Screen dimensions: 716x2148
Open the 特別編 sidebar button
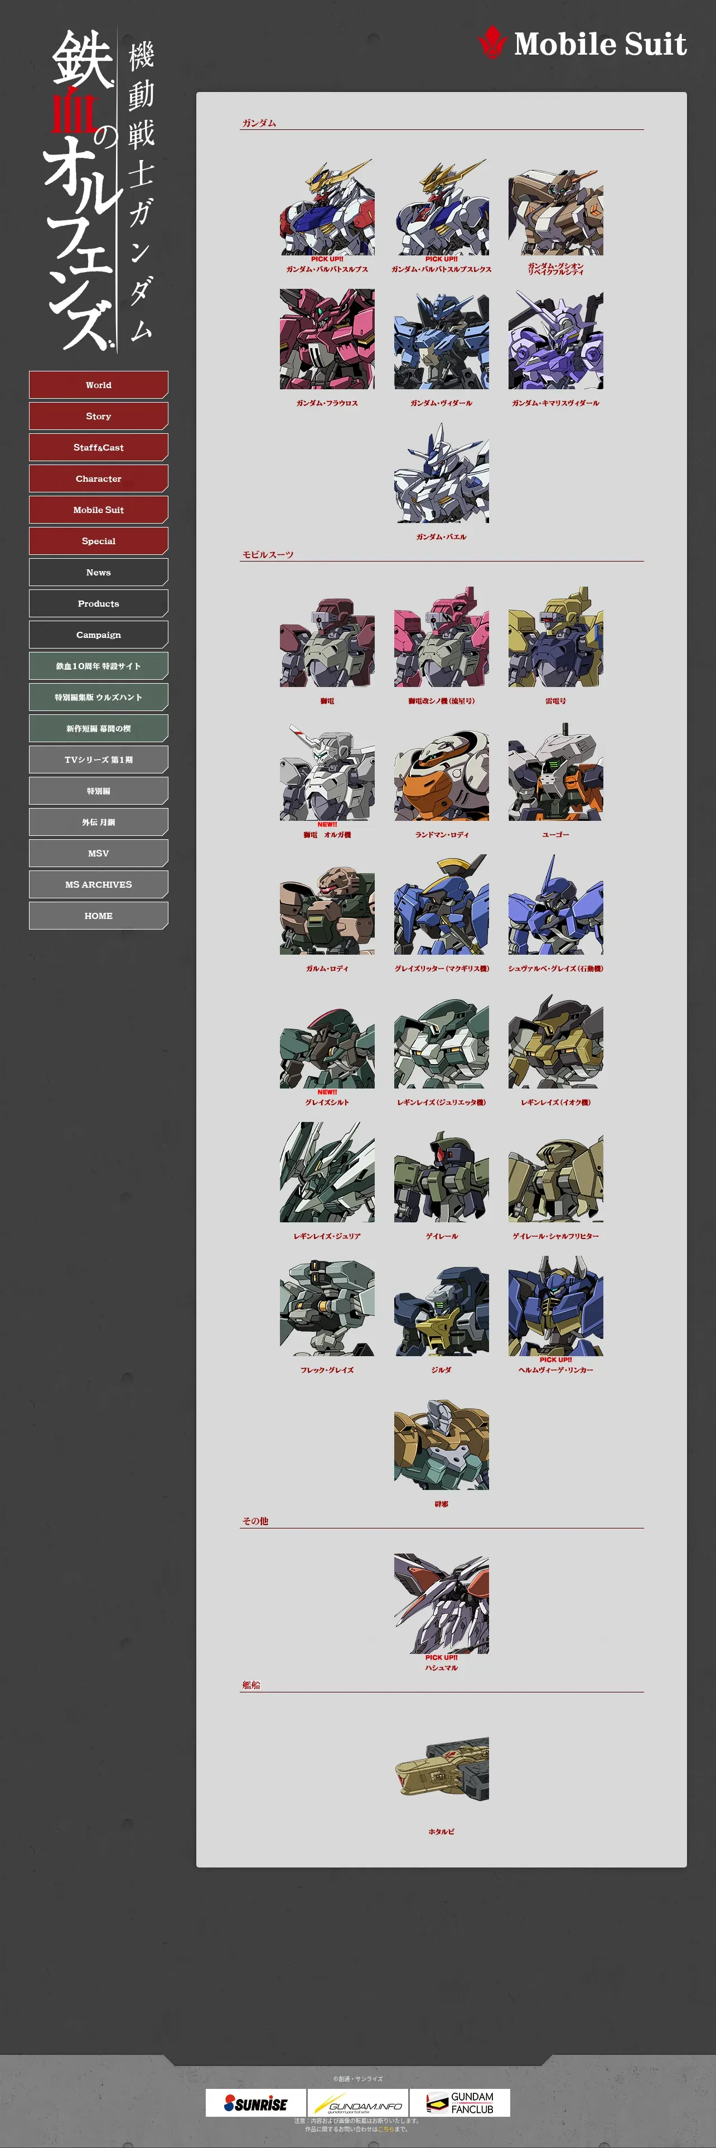pos(98,791)
